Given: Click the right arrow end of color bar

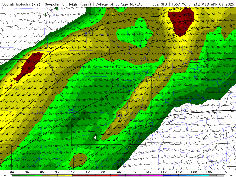Looking at the screenshot, I should point(228,176).
